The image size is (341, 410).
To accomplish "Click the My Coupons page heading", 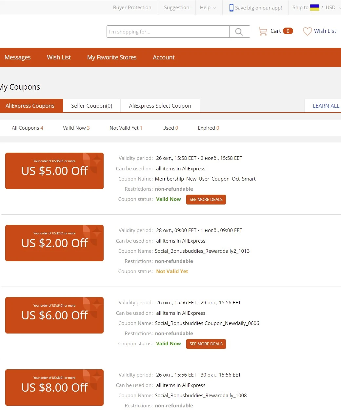I will 20,87.
